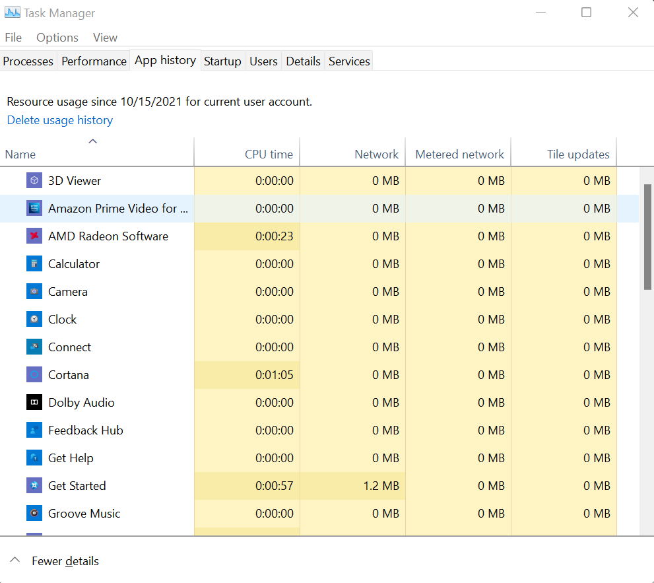Click the Groove Music app icon

click(34, 514)
